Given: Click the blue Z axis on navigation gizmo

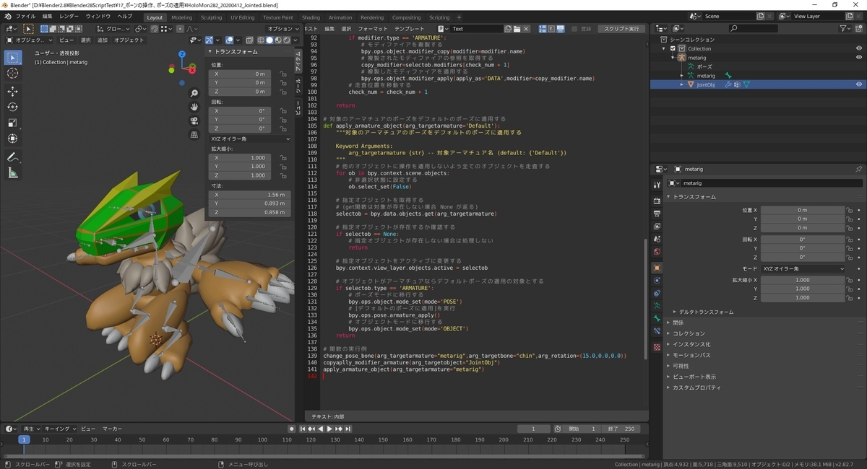Looking at the screenshot, I should click(183, 53).
